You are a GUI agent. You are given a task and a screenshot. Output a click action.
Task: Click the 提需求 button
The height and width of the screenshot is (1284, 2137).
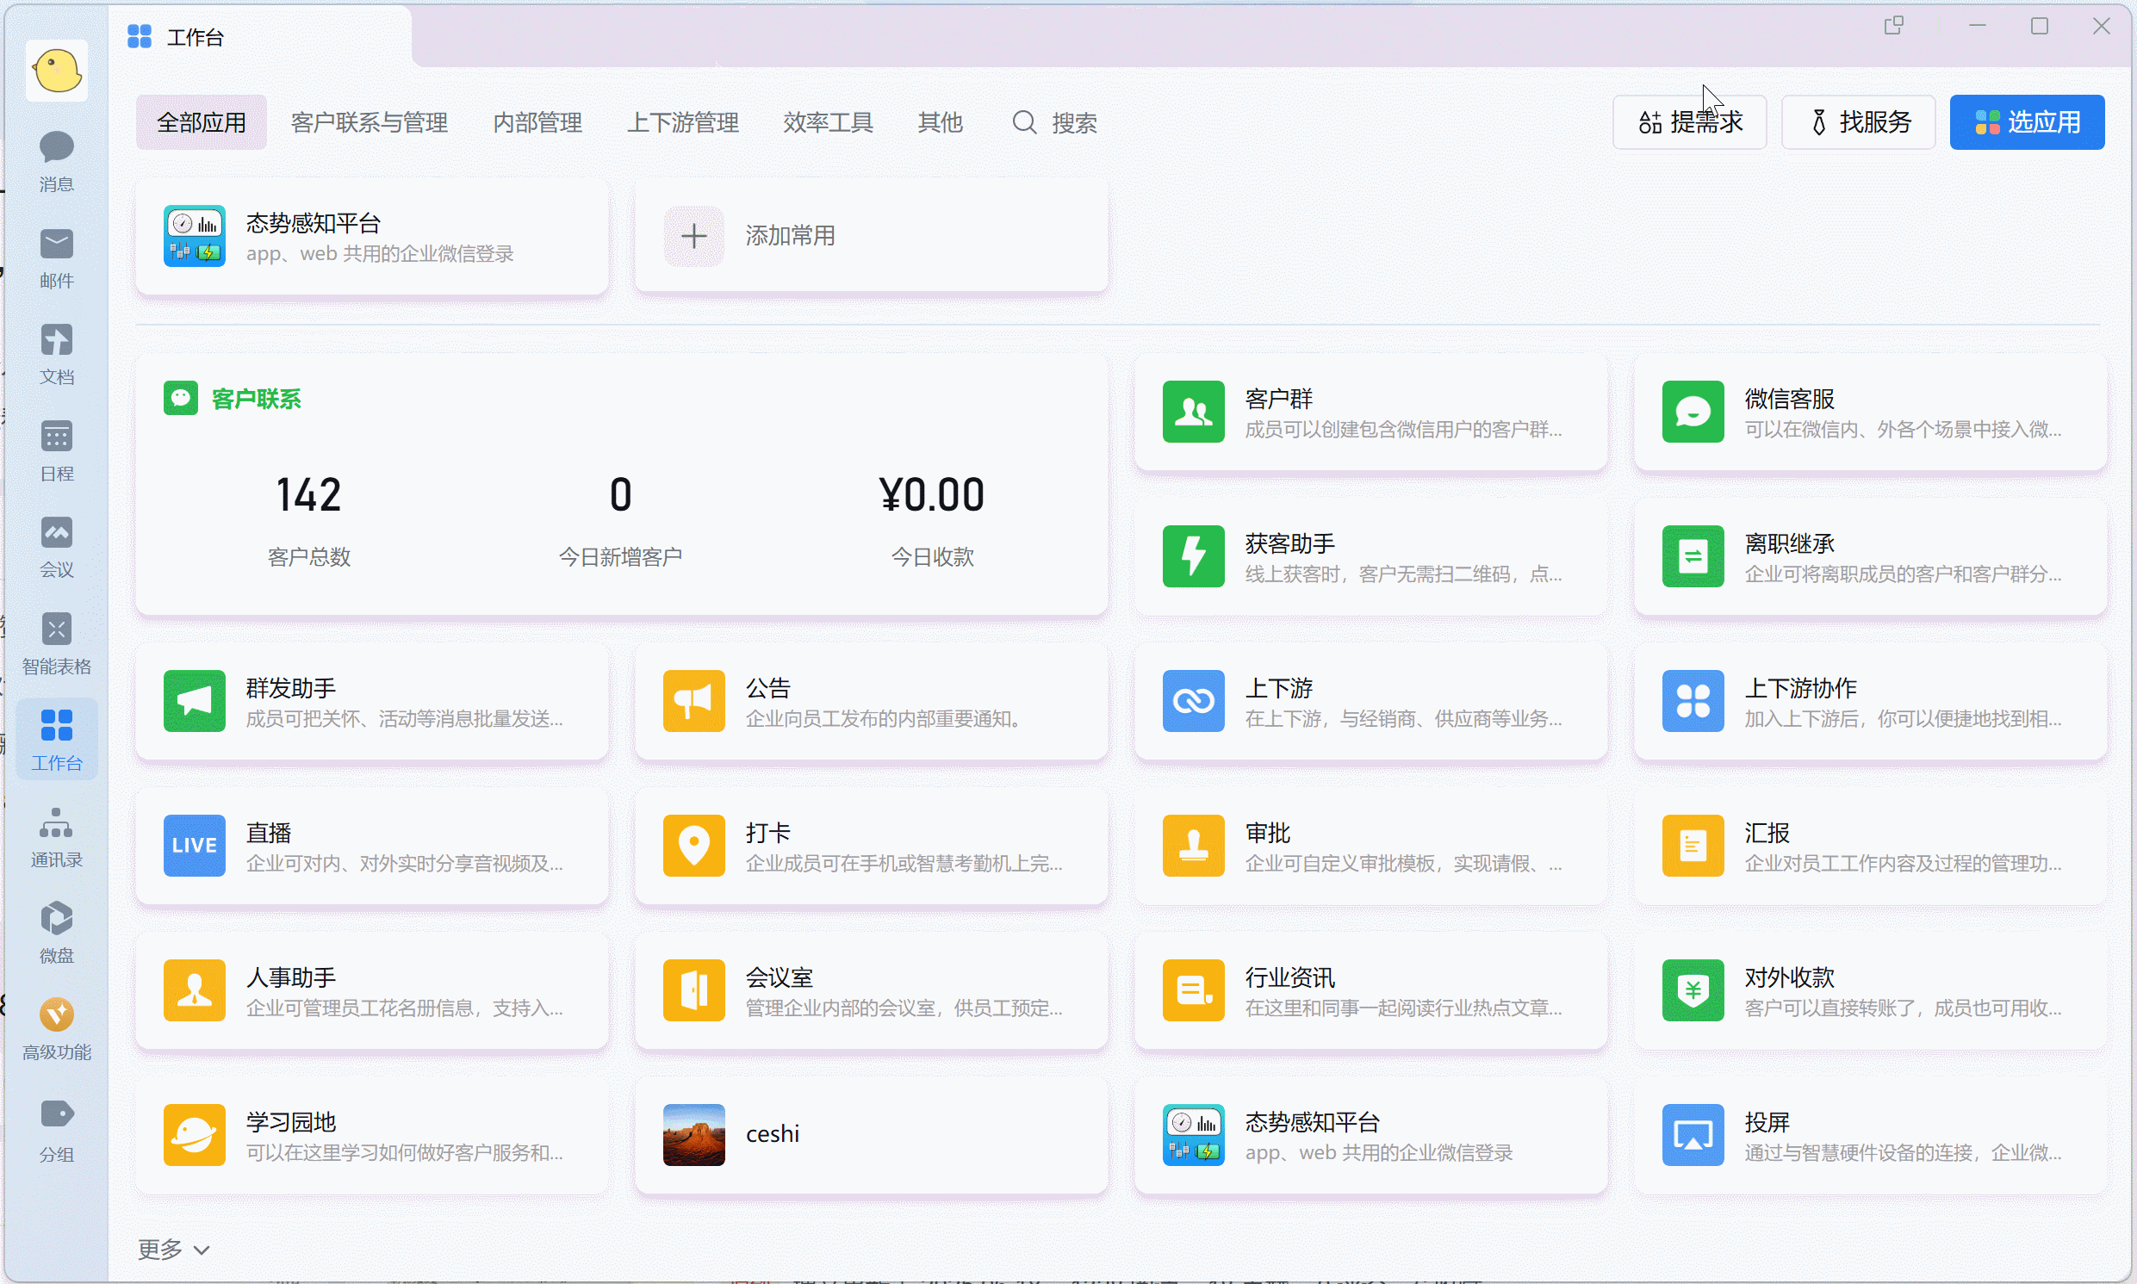(1688, 122)
